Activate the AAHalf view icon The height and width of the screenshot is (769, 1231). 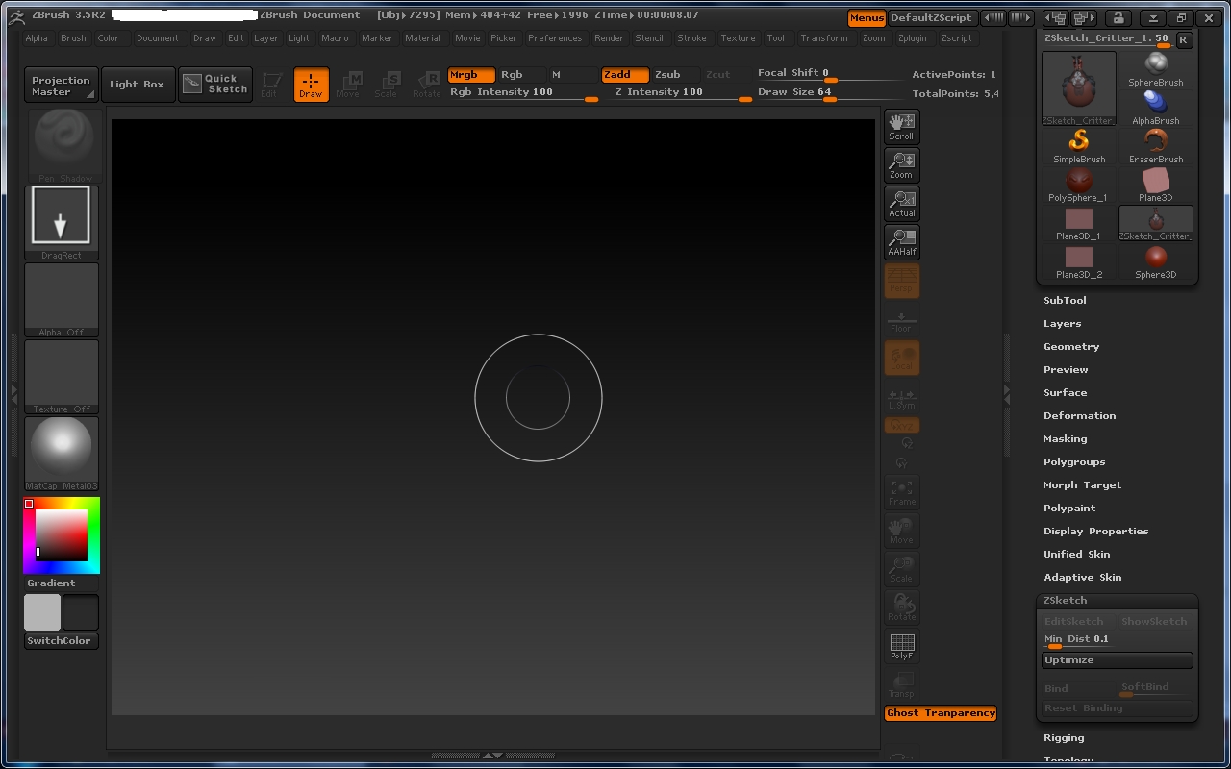click(901, 242)
